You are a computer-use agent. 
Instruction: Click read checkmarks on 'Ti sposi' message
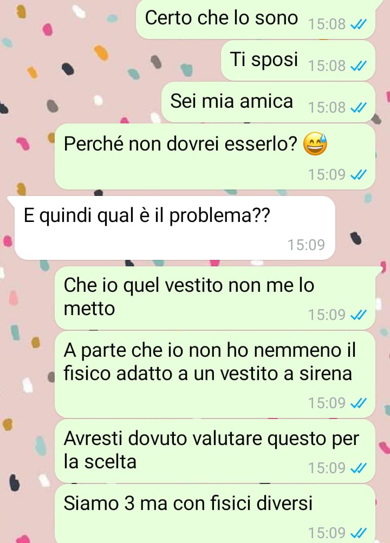click(x=359, y=66)
